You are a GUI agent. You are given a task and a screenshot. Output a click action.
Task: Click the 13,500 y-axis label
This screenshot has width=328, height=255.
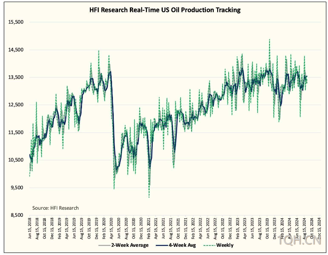pyautogui.click(x=16, y=77)
